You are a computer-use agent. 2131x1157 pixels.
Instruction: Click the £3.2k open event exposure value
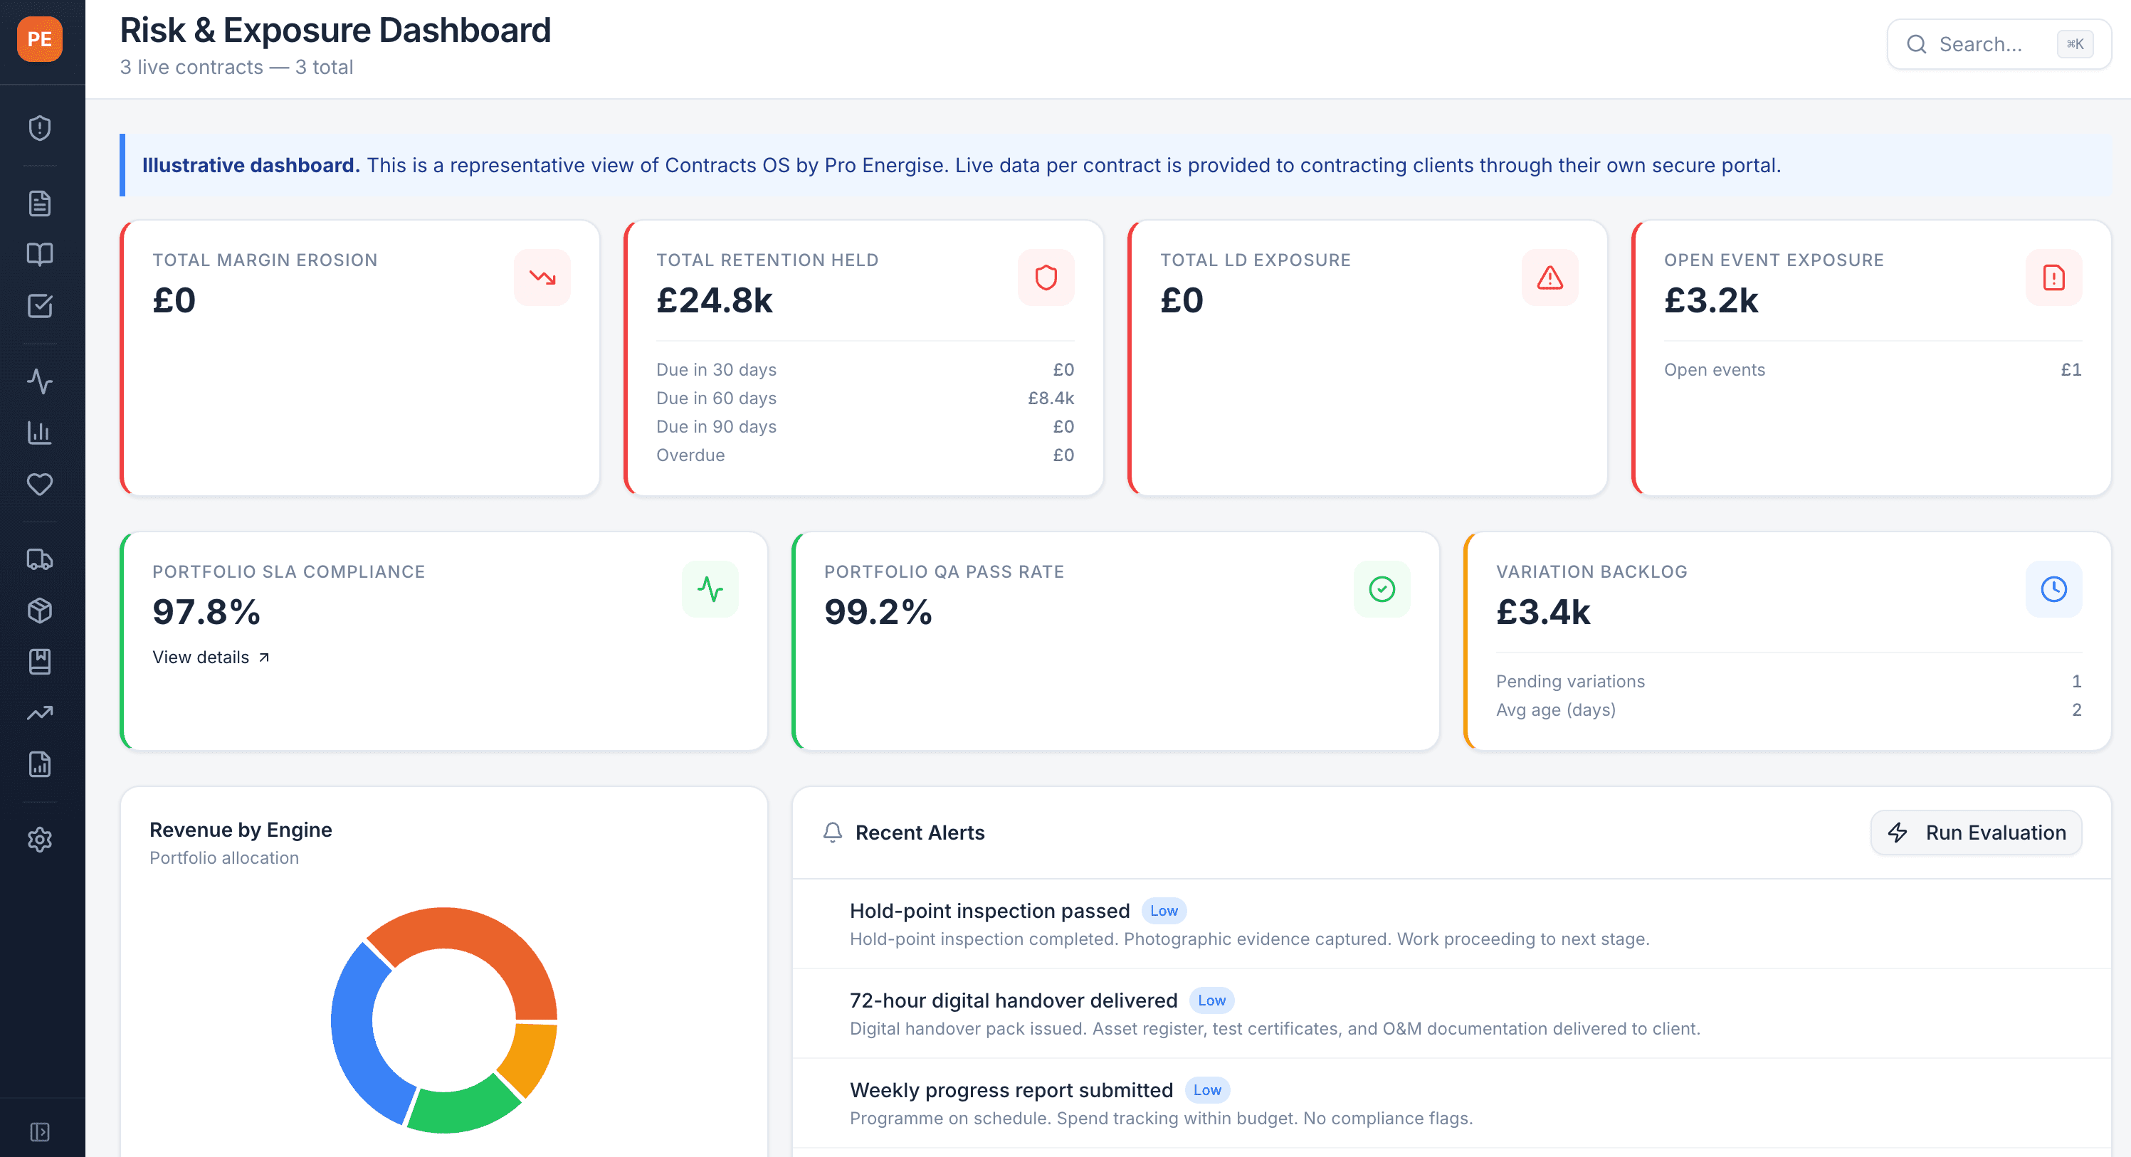point(1711,300)
